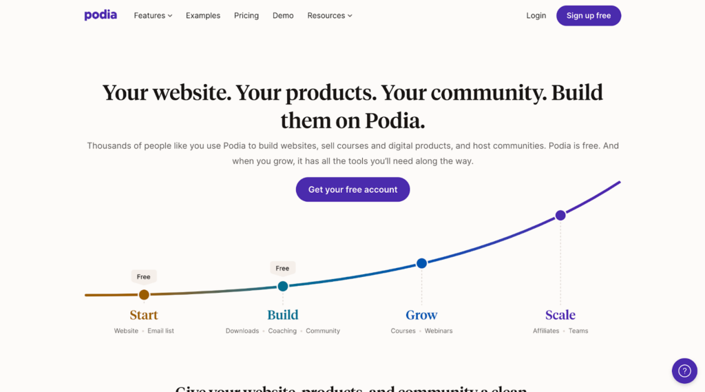
Task: Select the Start stage heading
Action: [144, 315]
